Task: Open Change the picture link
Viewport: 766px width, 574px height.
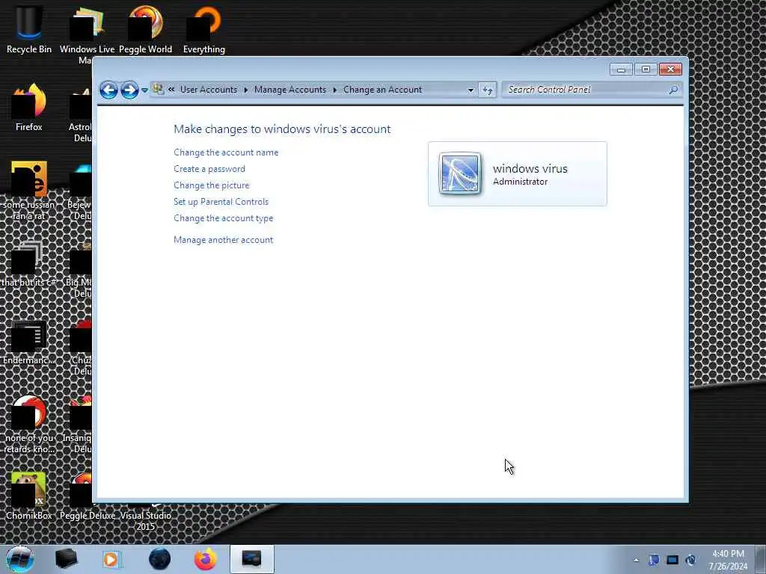Action: tap(212, 185)
